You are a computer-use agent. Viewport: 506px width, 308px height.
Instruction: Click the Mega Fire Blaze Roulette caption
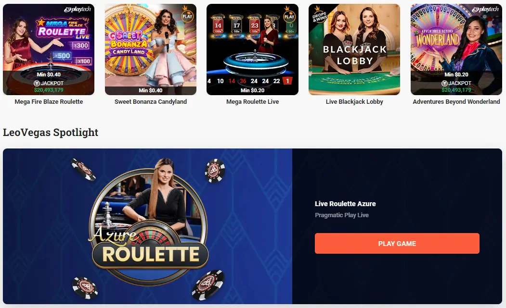(x=49, y=101)
